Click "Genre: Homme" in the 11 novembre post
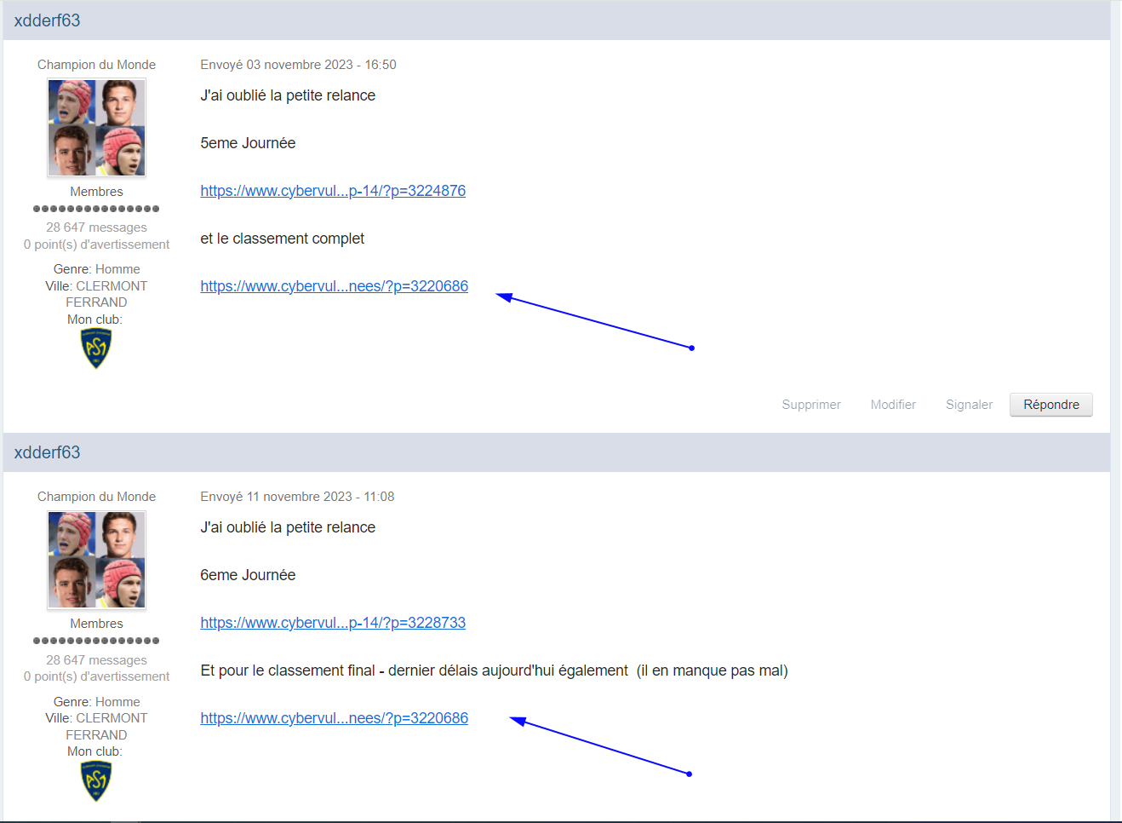The image size is (1122, 823). 96,702
